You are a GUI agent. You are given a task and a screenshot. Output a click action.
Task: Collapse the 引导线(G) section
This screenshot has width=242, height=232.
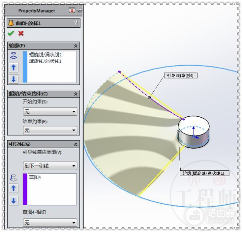click(76, 145)
